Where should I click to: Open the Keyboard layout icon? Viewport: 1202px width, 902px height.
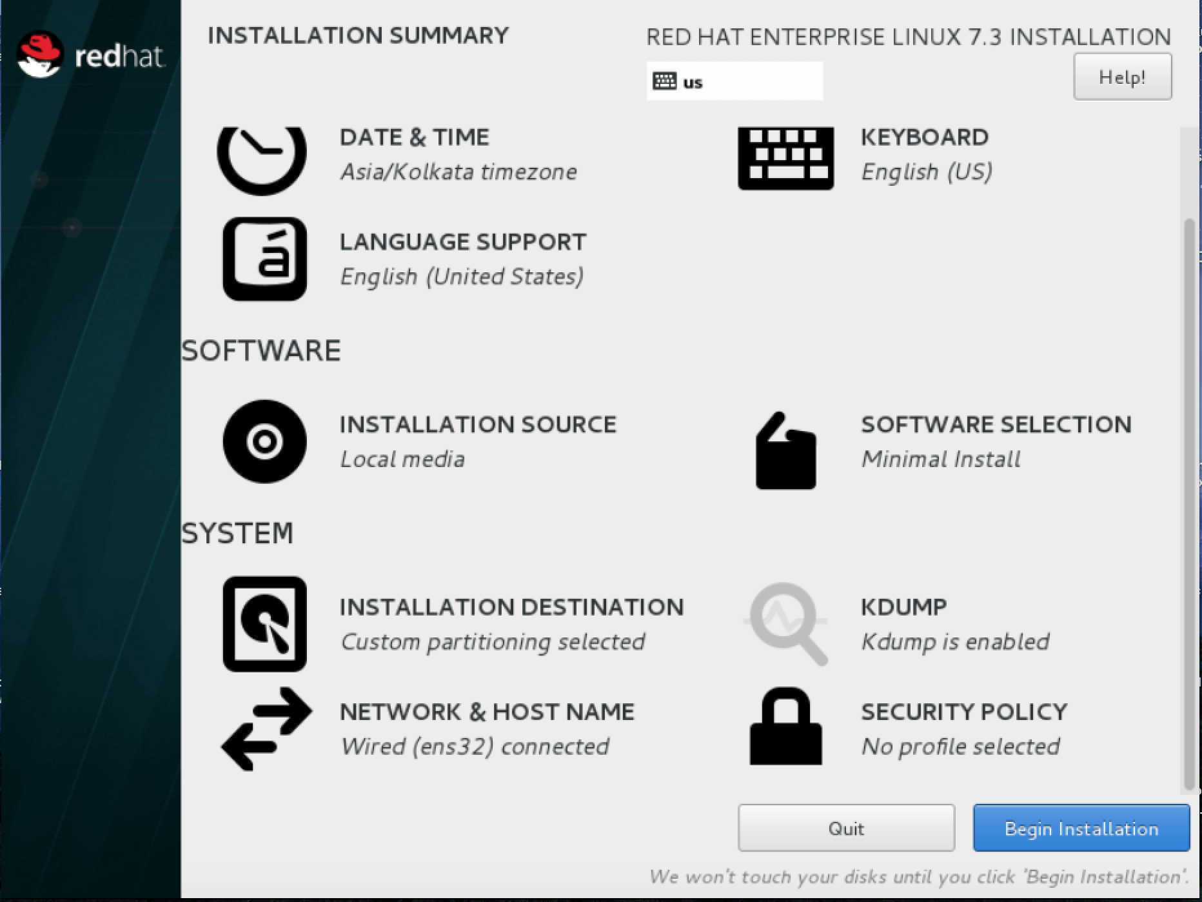pyautogui.click(x=785, y=157)
